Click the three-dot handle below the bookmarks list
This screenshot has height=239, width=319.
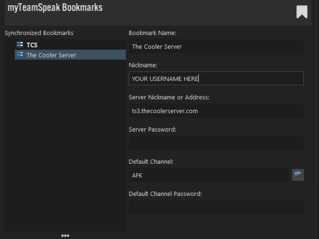click(65, 236)
